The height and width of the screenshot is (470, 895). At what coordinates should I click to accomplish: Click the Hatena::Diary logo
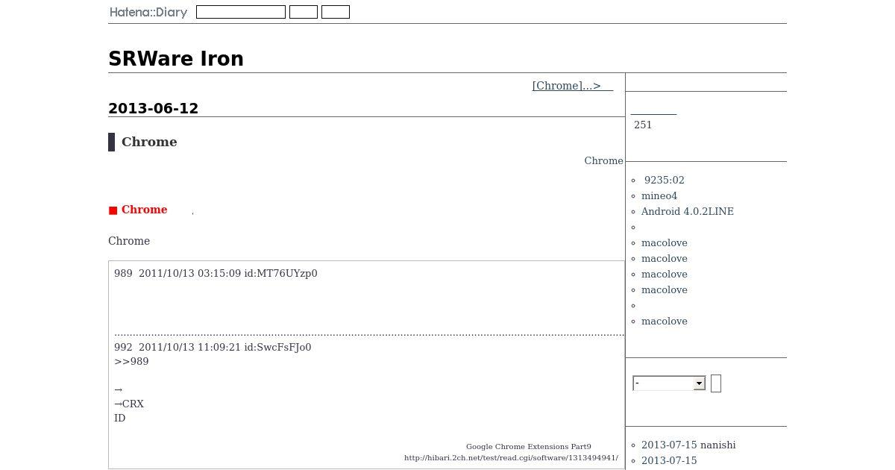coord(148,12)
